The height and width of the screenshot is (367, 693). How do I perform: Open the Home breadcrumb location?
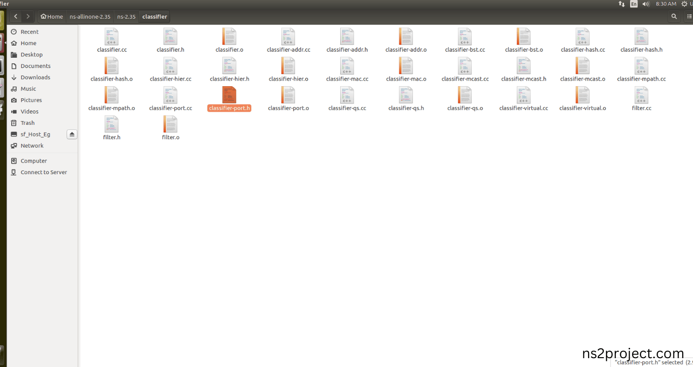(x=52, y=16)
